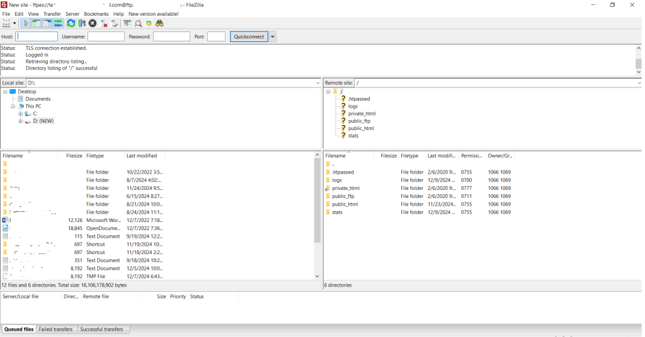Select stats in remote tree
Screen dimensions: 645x337
353,136
